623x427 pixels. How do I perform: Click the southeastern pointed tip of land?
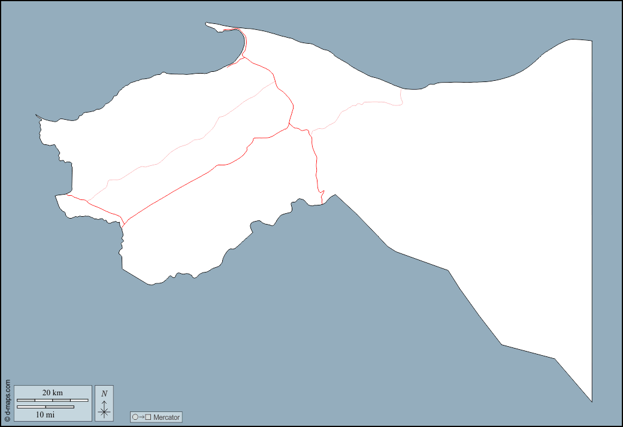[591, 401]
